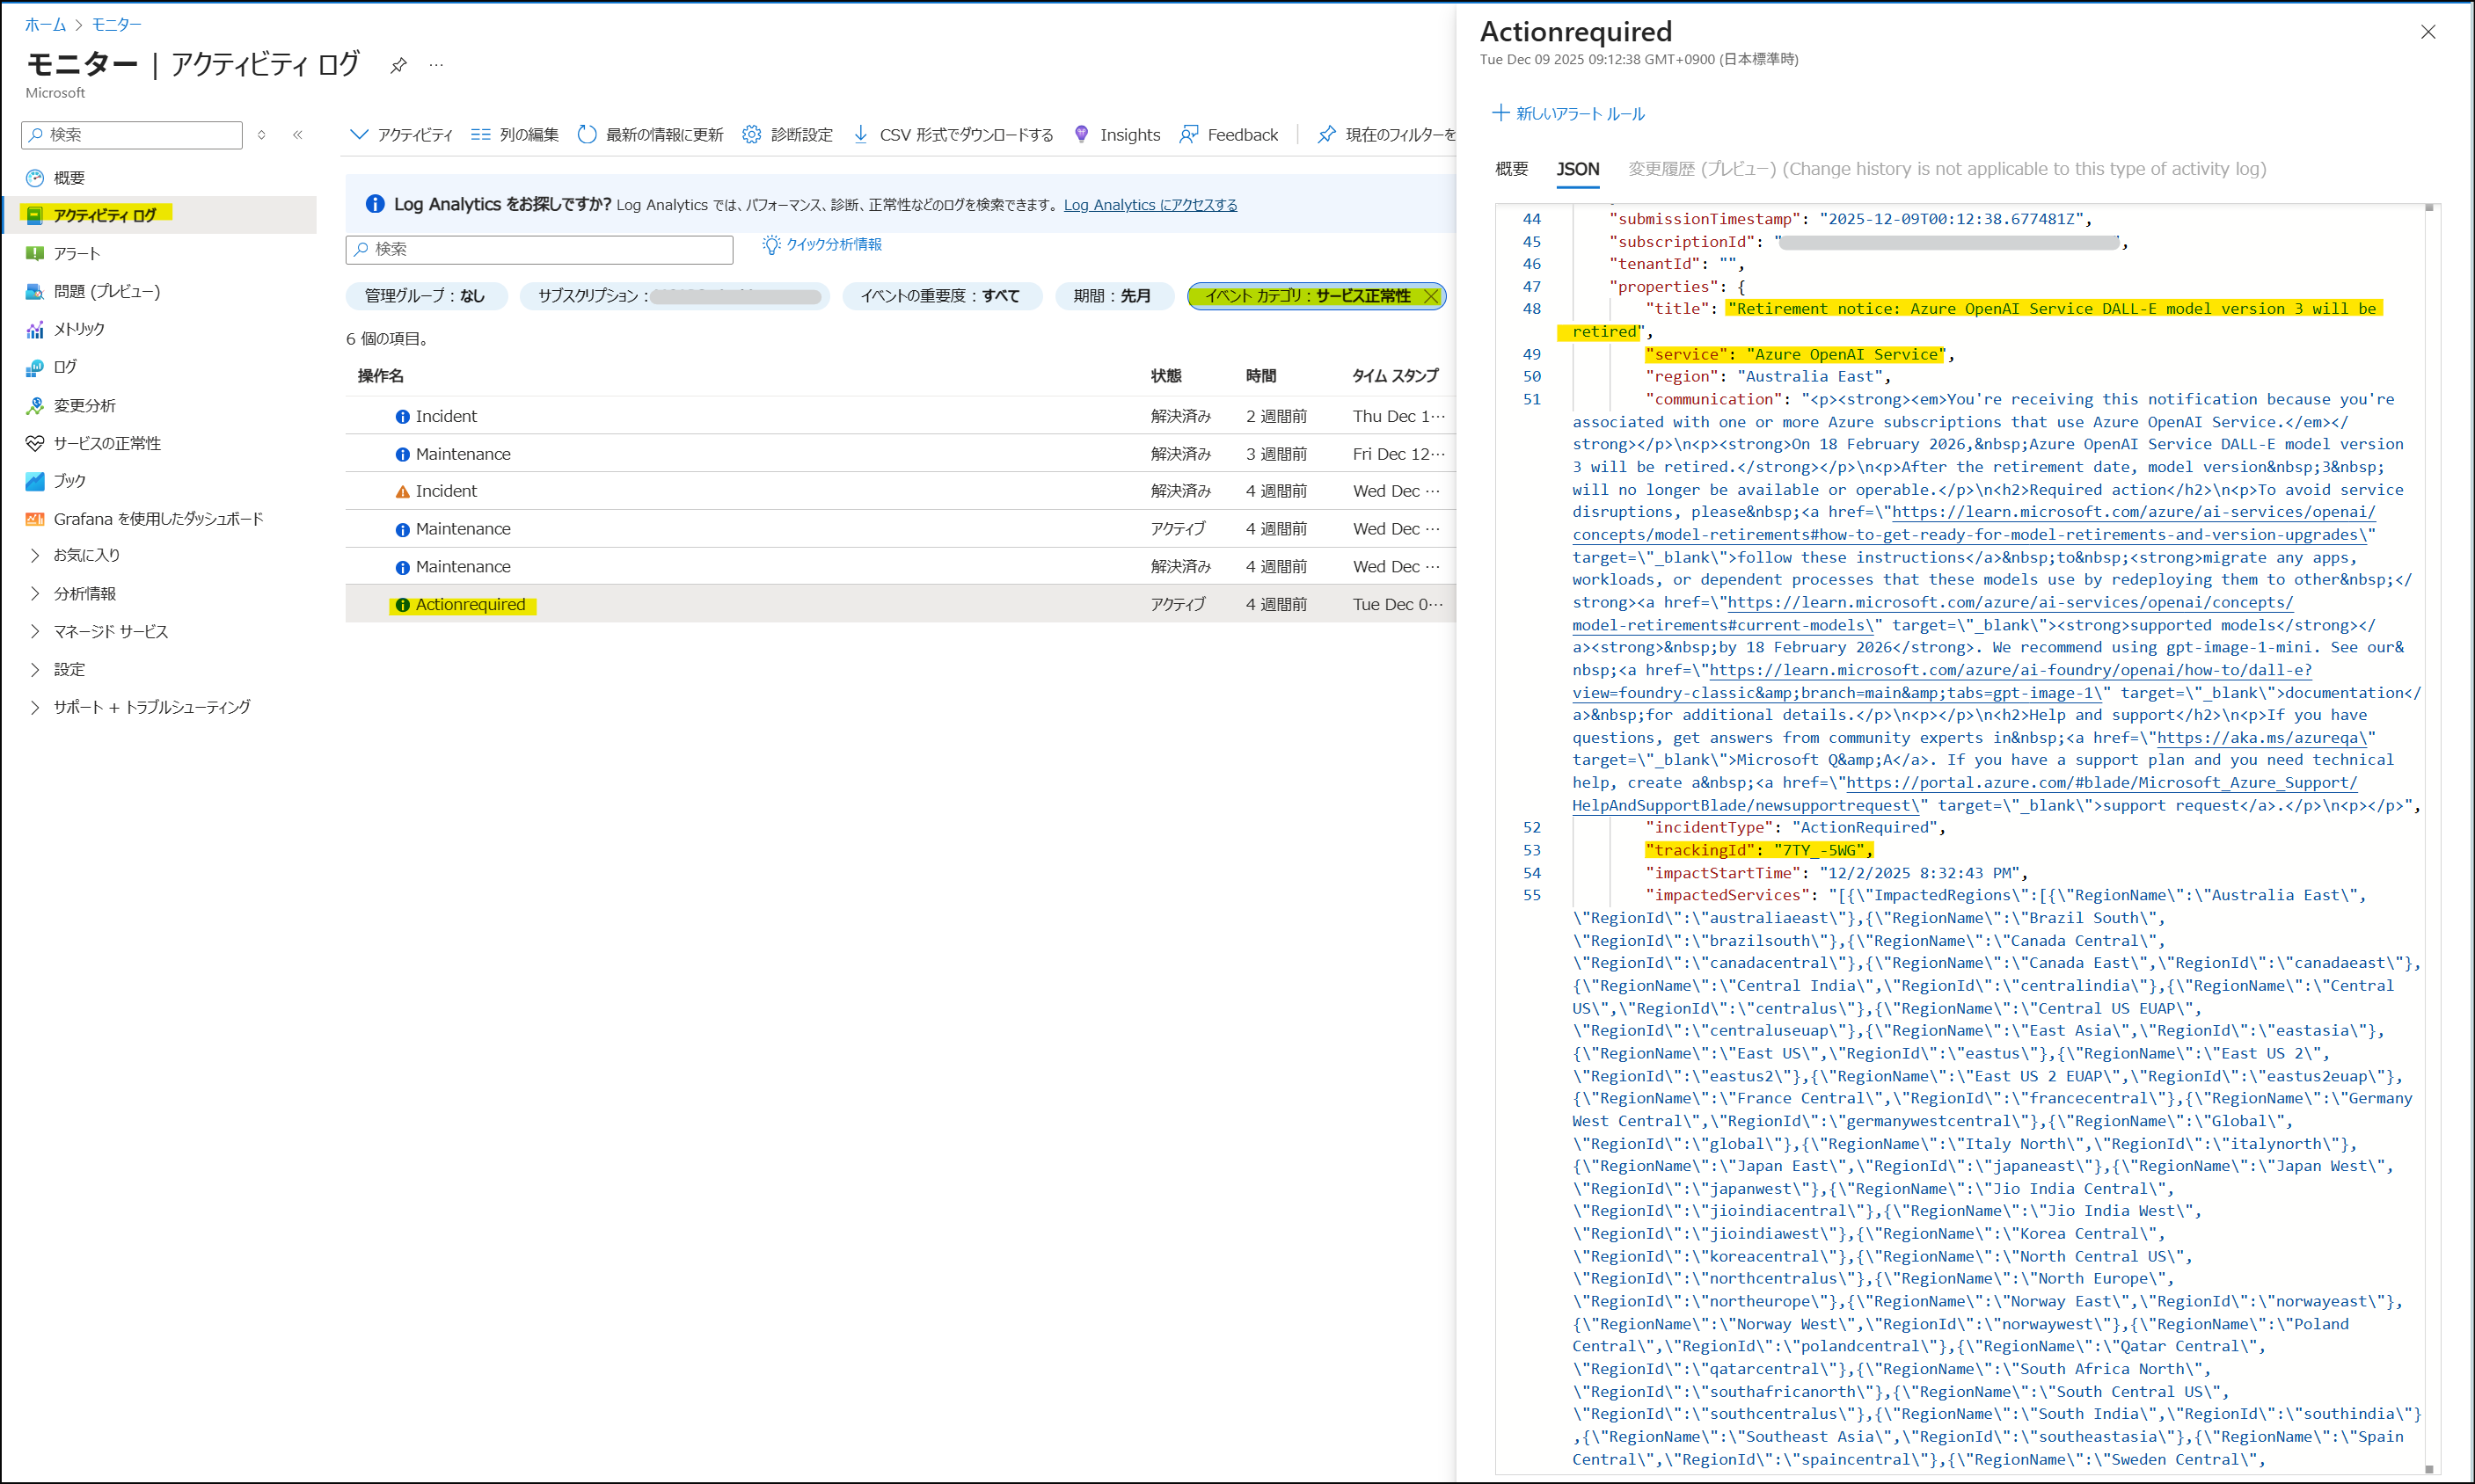Select the warning Incident row from 4 週間前
This screenshot has height=1484, width=2475.
pyautogui.click(x=901, y=491)
